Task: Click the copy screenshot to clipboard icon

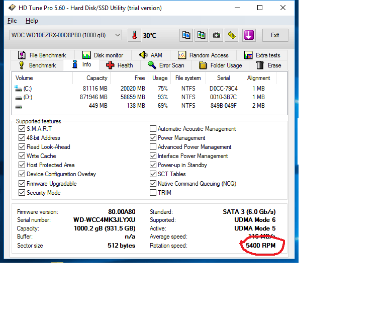Action: tap(201, 35)
